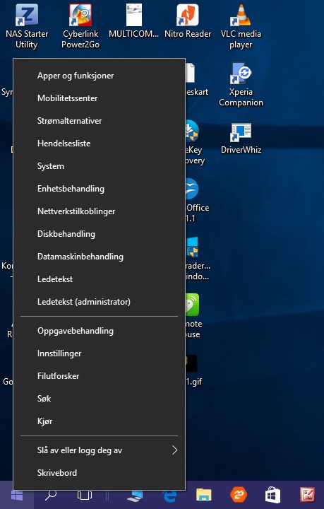Select the Cyberlink Power2Go desktop icon

coord(80,26)
